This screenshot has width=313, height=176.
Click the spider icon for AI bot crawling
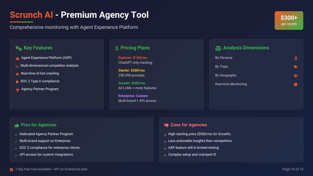tap(17, 74)
